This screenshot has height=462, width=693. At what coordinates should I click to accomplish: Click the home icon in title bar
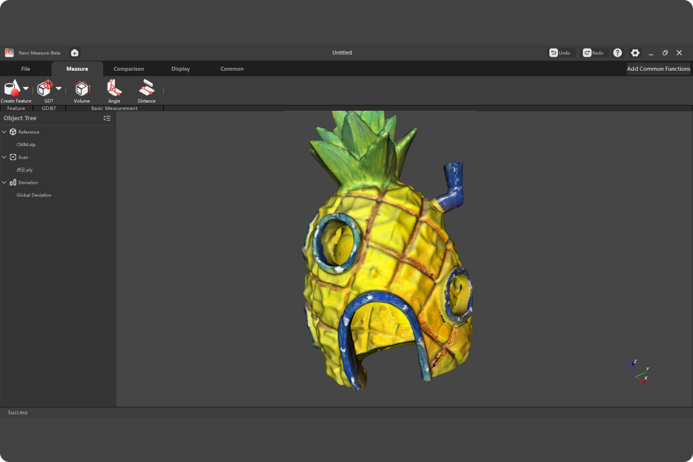(x=75, y=52)
